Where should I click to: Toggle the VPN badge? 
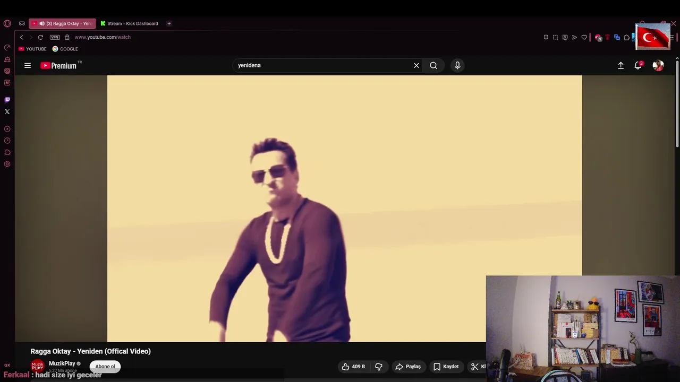(55, 37)
